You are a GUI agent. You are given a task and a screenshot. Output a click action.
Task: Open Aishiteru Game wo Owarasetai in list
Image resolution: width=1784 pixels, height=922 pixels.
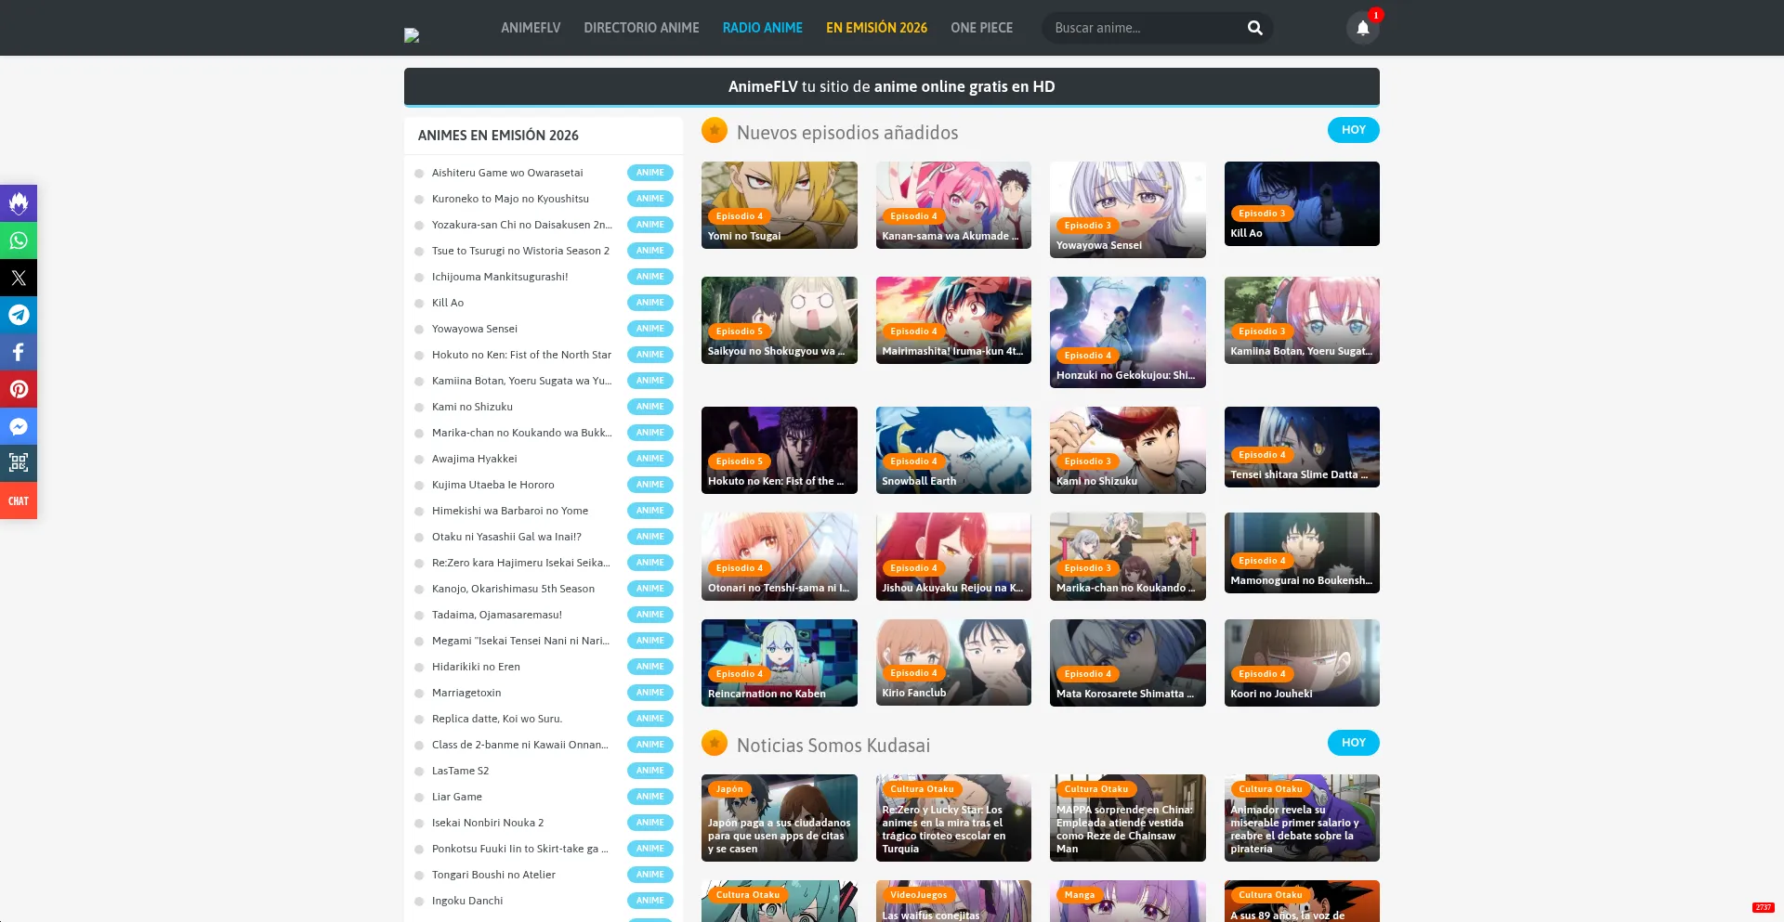[x=507, y=173]
